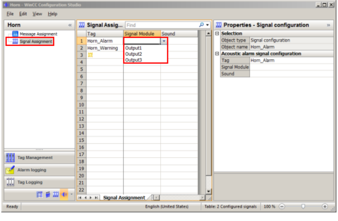Collapse the Selection property group
Screen dimensions: 338x221
click(x=217, y=33)
